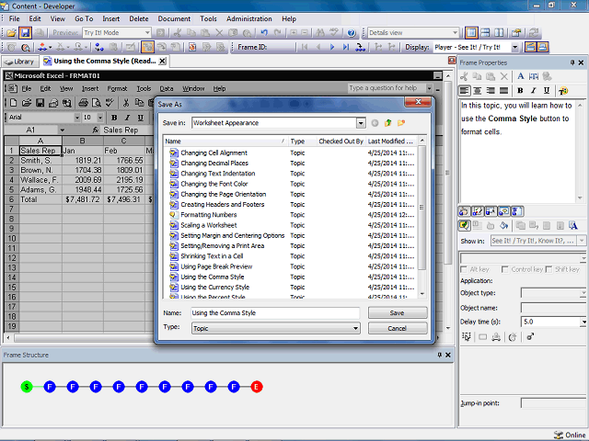Click the Name field in Save As
This screenshot has width=589, height=441.
point(274,313)
